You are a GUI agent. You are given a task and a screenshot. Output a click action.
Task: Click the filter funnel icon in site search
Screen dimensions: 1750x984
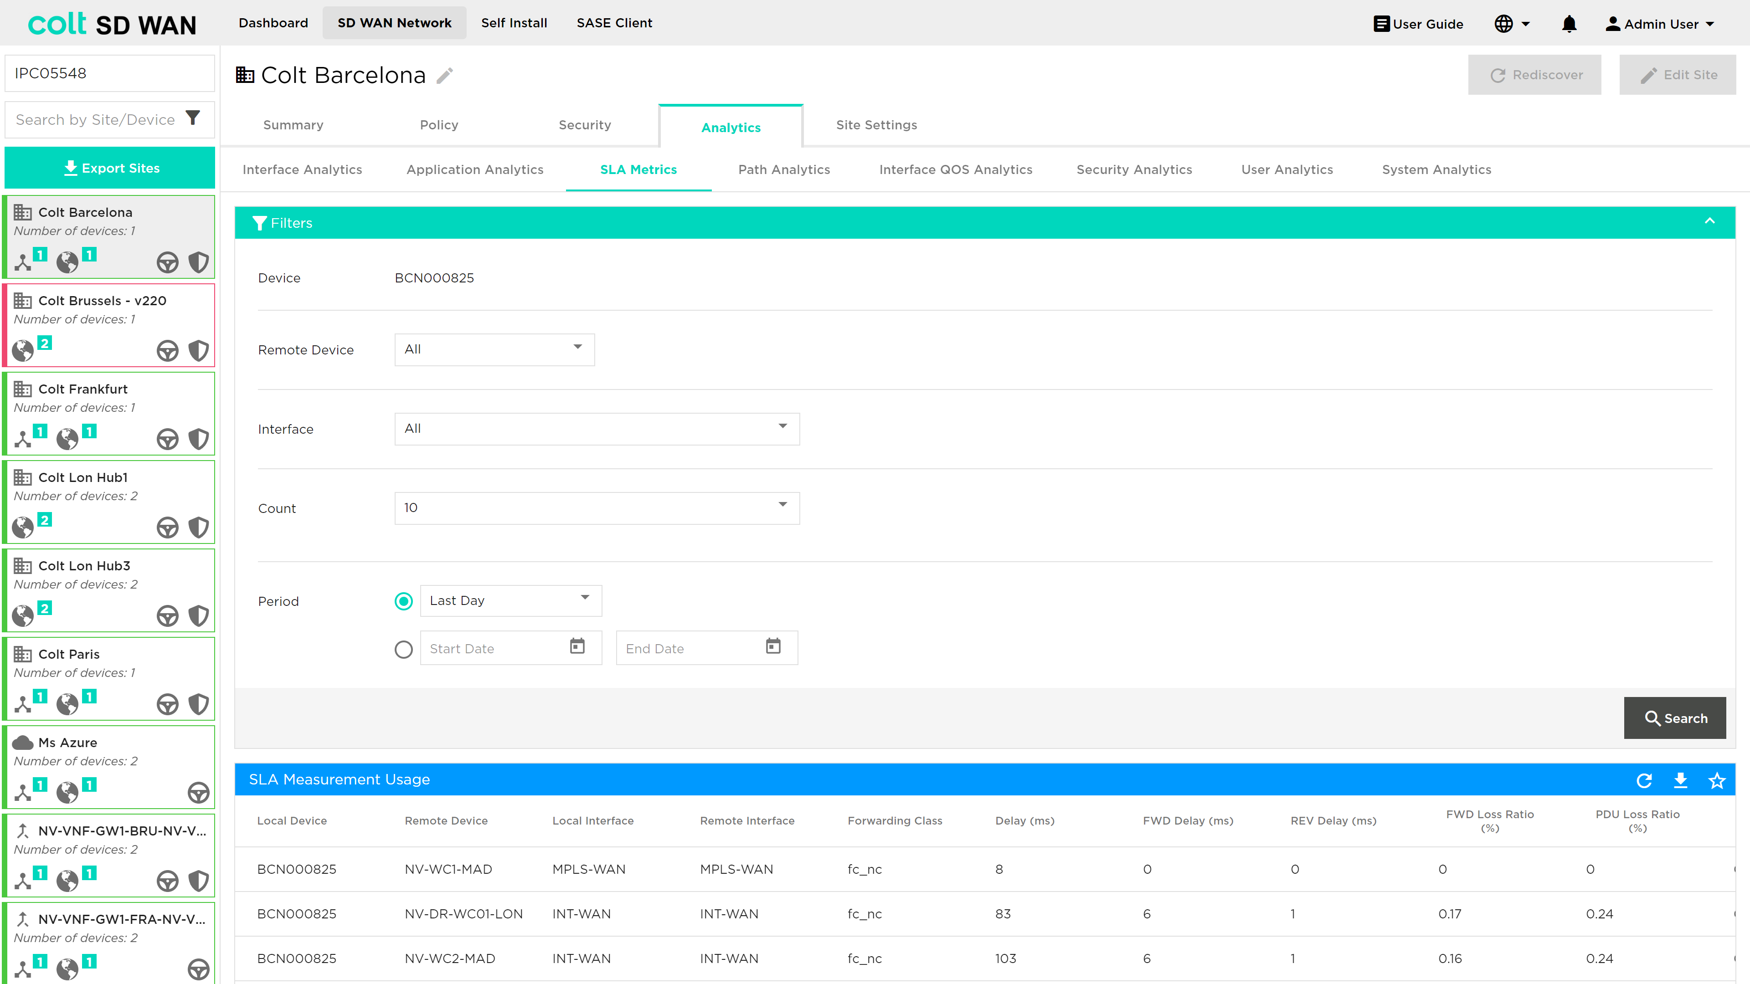click(x=193, y=118)
